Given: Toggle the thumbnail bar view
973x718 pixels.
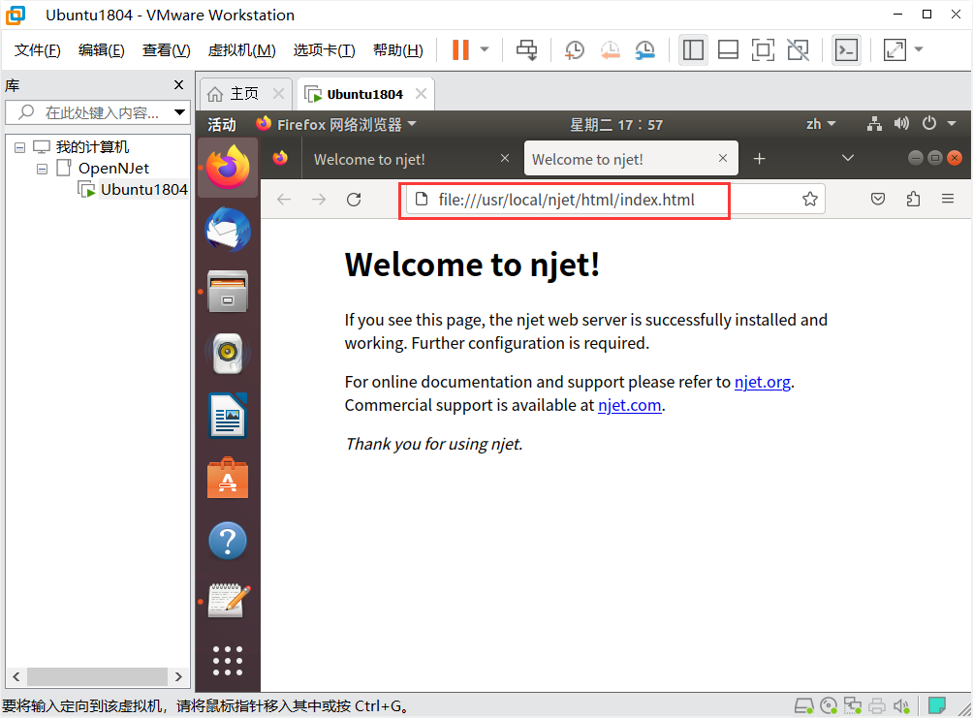Looking at the screenshot, I should 728,49.
